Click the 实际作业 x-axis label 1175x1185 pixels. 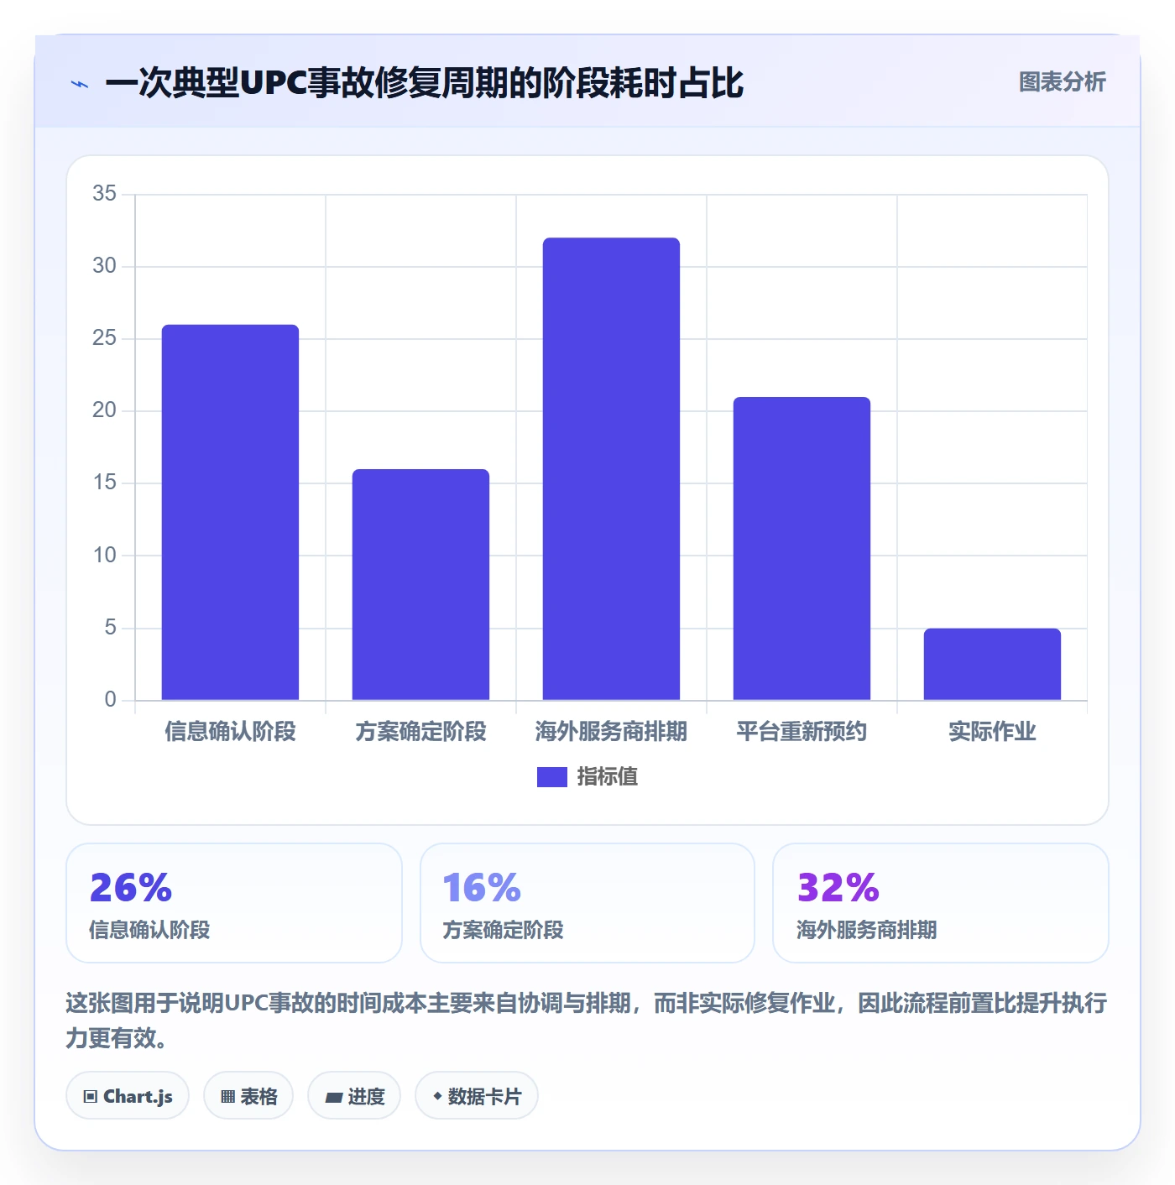992,732
